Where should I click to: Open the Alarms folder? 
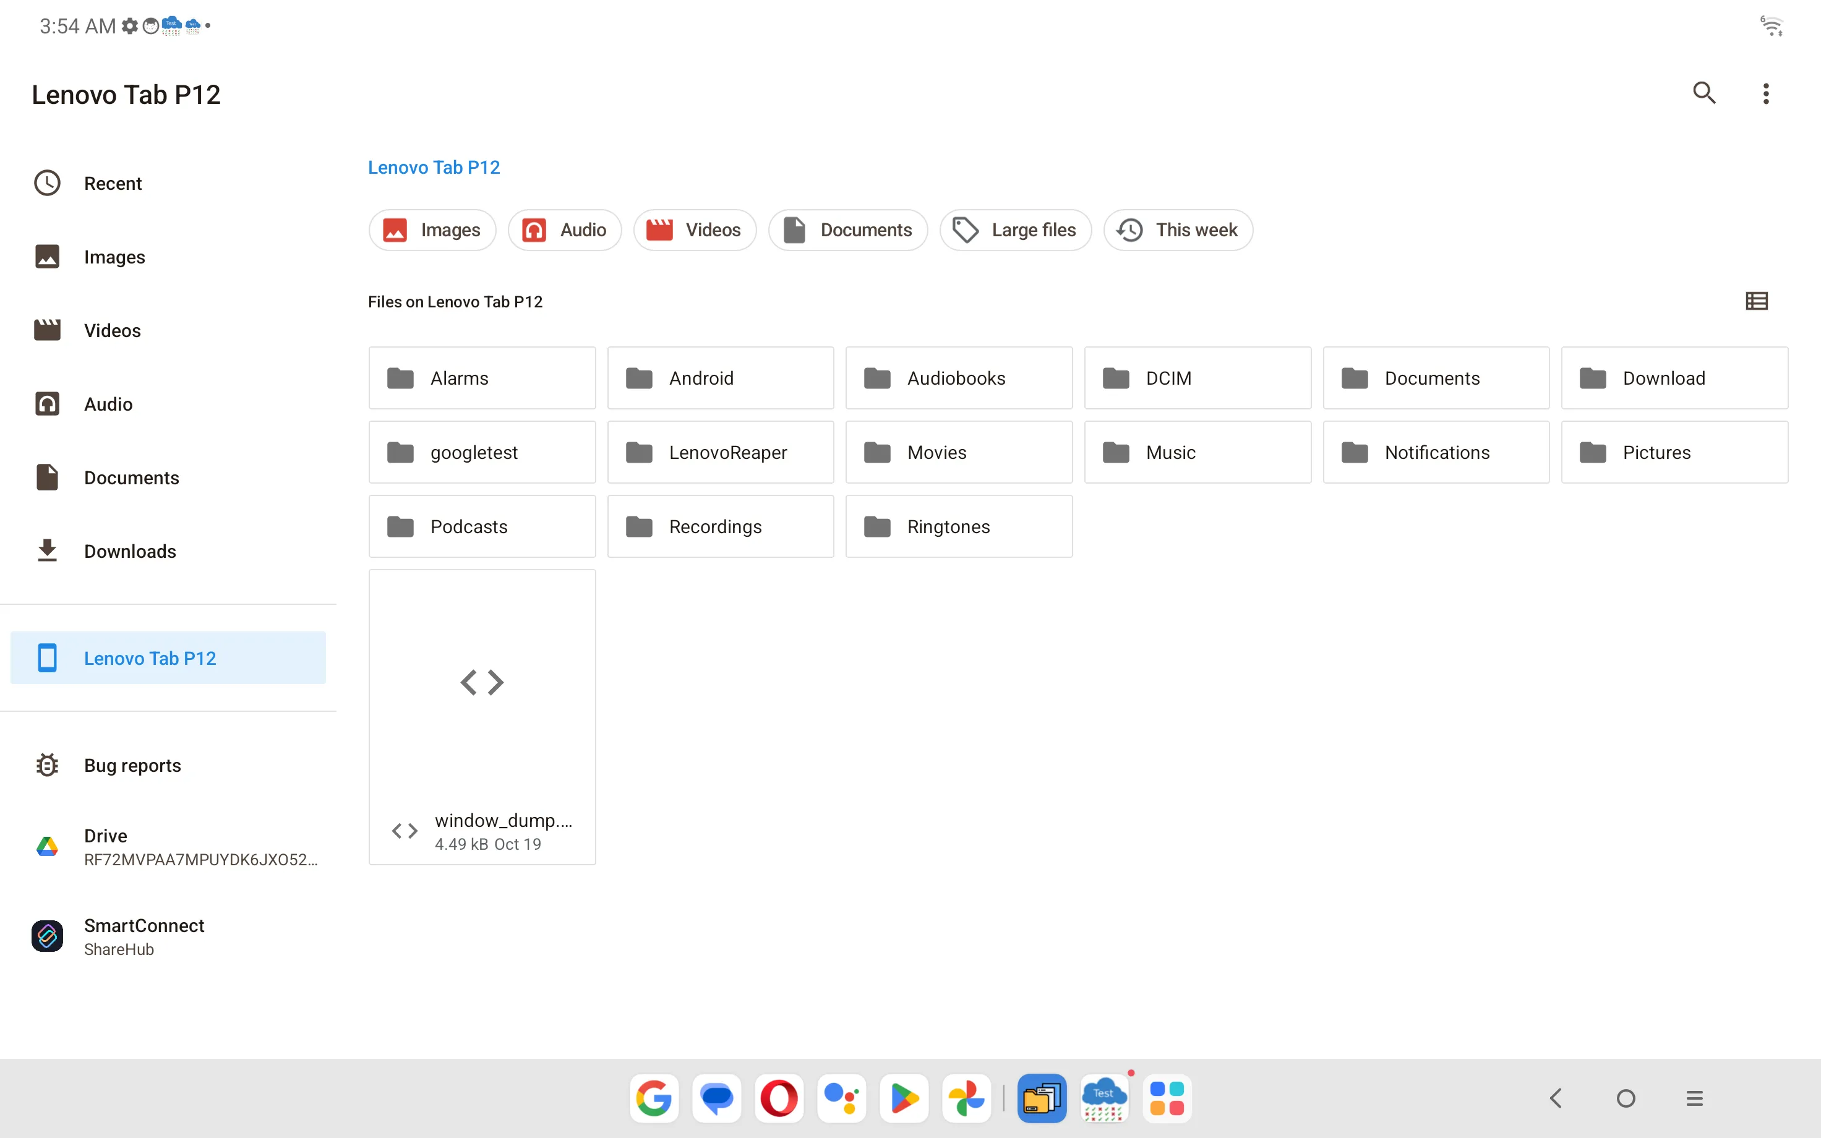click(482, 378)
